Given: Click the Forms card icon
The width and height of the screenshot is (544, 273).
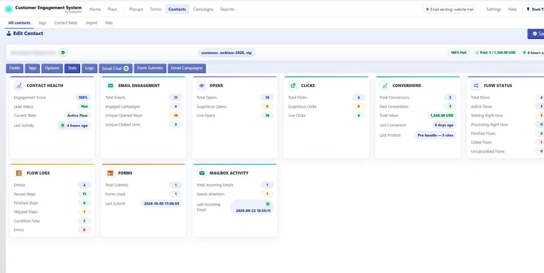Looking at the screenshot, I should coord(111,173).
